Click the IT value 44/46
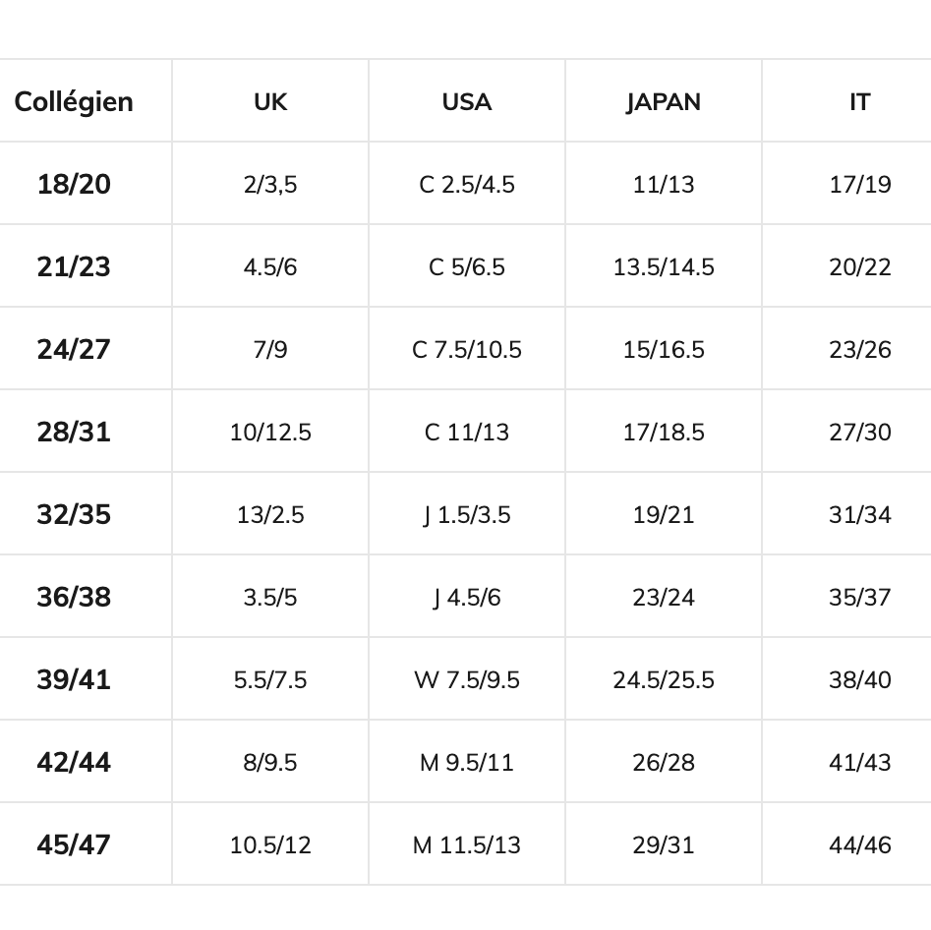This screenshot has height=930, width=931. pyautogui.click(x=860, y=845)
